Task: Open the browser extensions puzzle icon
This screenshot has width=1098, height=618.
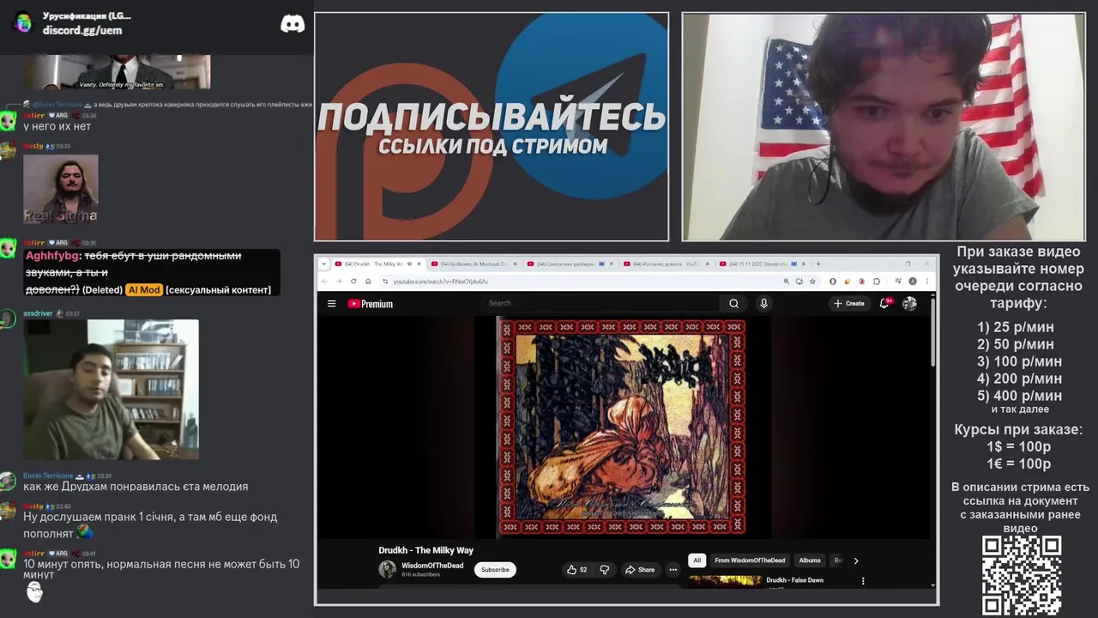Action: click(x=877, y=281)
